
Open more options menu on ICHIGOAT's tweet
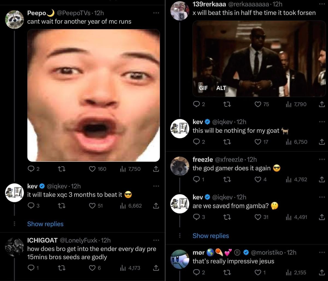point(156,240)
